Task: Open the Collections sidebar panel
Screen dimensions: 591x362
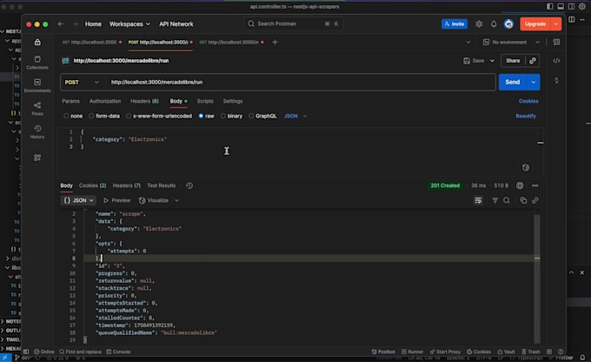Action: (x=37, y=63)
